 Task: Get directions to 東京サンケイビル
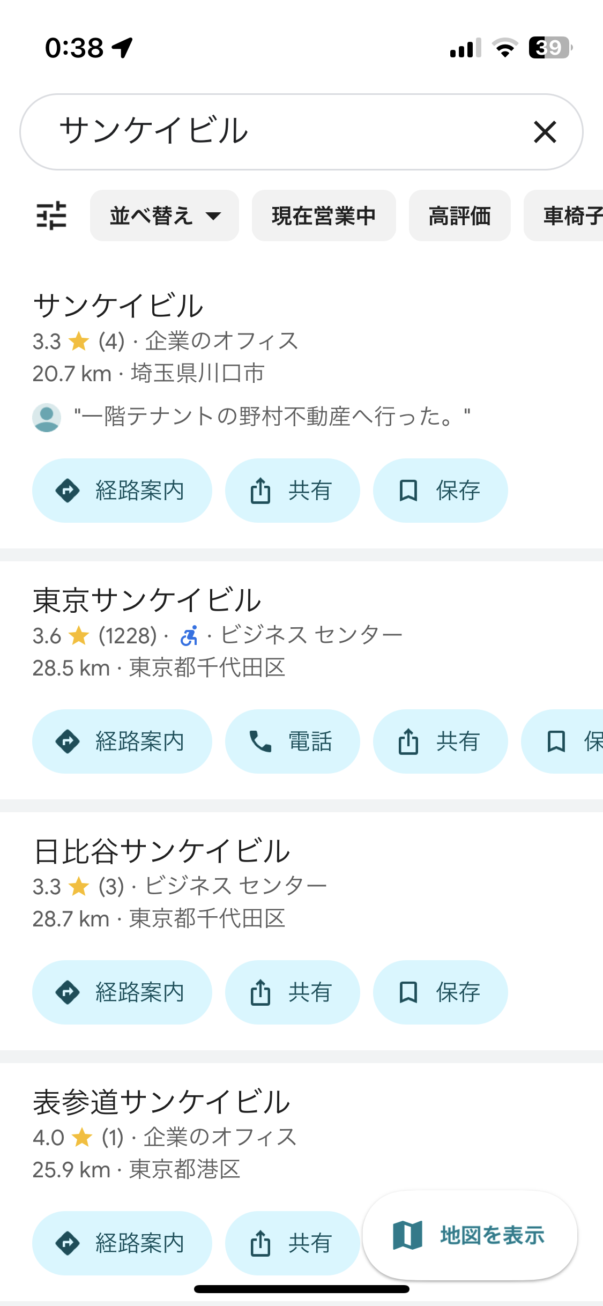click(122, 741)
